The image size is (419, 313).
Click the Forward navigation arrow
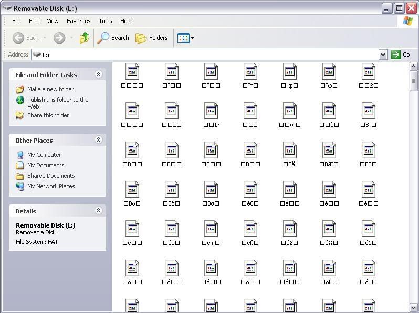[x=59, y=38]
